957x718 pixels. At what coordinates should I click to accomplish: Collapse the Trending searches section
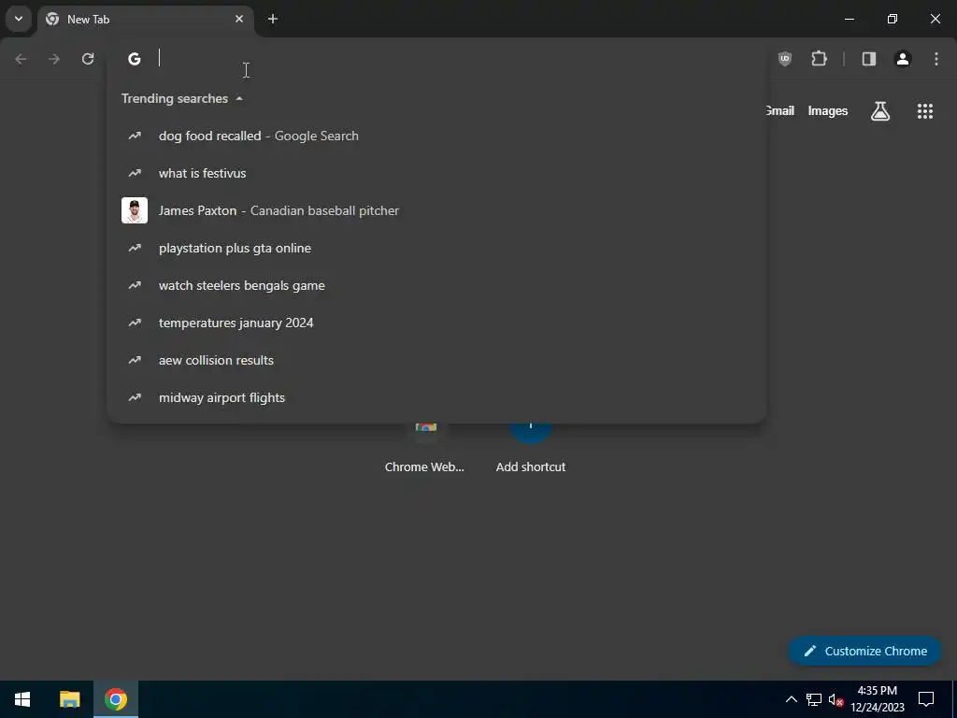click(239, 98)
